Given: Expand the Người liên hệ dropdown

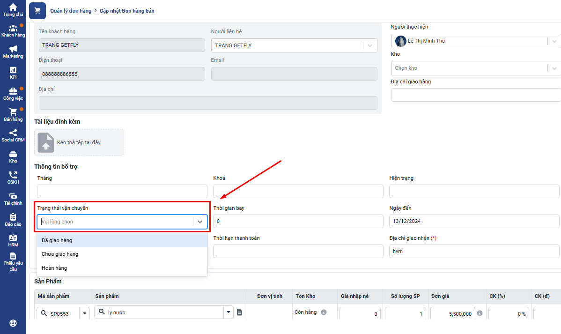Looking at the screenshot, I should tap(369, 45).
